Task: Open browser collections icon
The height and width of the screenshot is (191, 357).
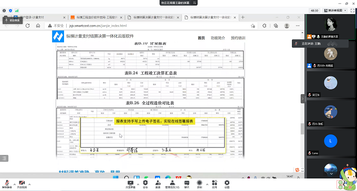Action: coord(276,26)
